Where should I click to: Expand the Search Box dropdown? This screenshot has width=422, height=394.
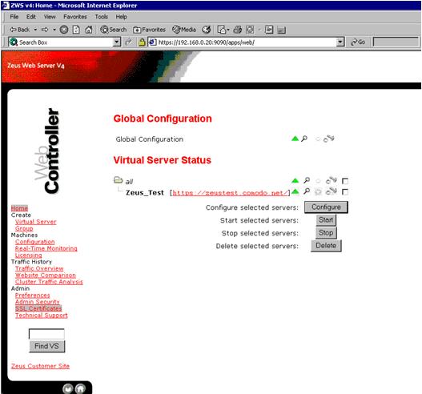pos(117,42)
